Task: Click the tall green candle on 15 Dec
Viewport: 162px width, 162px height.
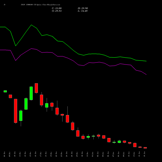Action: click(x=31, y=93)
